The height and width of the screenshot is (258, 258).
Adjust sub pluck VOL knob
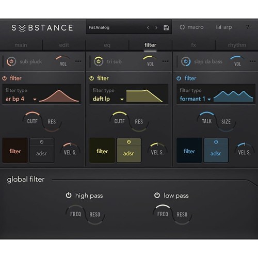(x=63, y=61)
